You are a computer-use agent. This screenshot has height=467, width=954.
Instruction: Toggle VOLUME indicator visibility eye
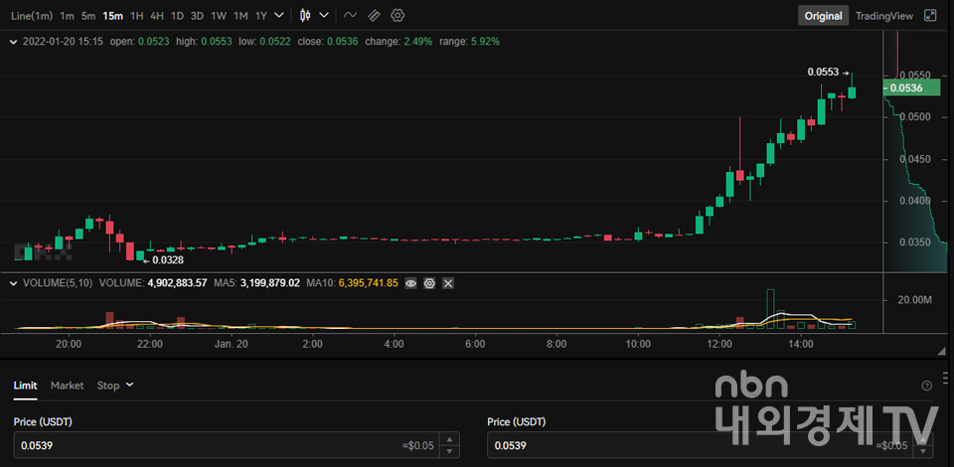pyautogui.click(x=410, y=283)
